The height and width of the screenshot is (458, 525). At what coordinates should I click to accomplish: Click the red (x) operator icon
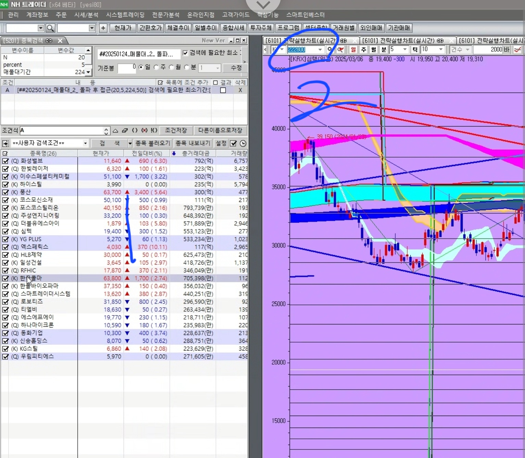pos(144,131)
